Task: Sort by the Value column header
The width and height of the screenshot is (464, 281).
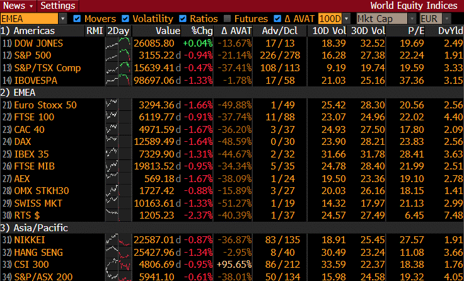Action: pos(168,31)
